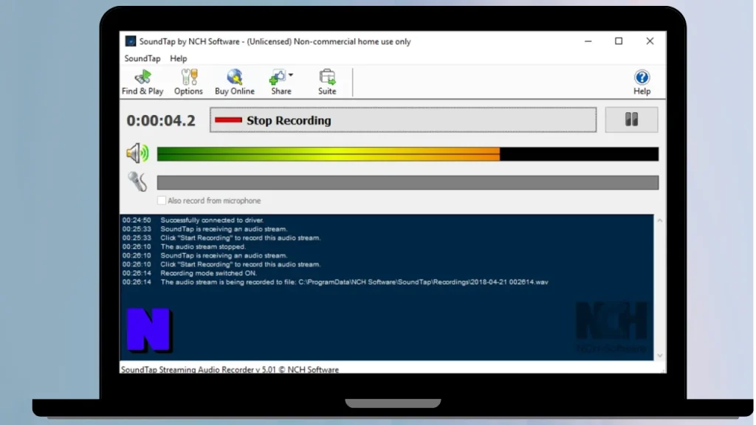
Task: Enable Also record from microphone checkbox
Action: click(x=162, y=201)
